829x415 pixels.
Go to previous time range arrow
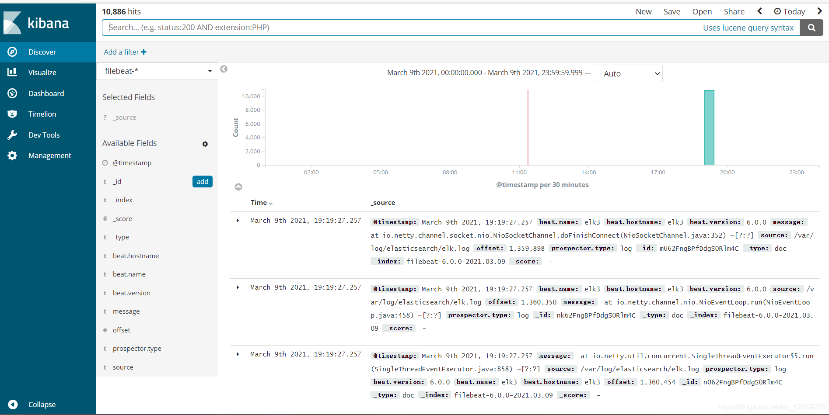(x=760, y=11)
